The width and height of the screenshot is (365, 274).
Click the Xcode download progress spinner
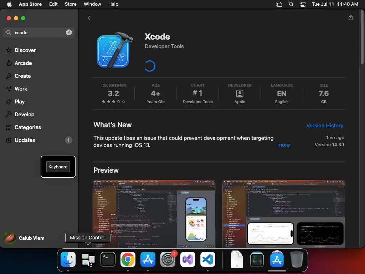150,66
